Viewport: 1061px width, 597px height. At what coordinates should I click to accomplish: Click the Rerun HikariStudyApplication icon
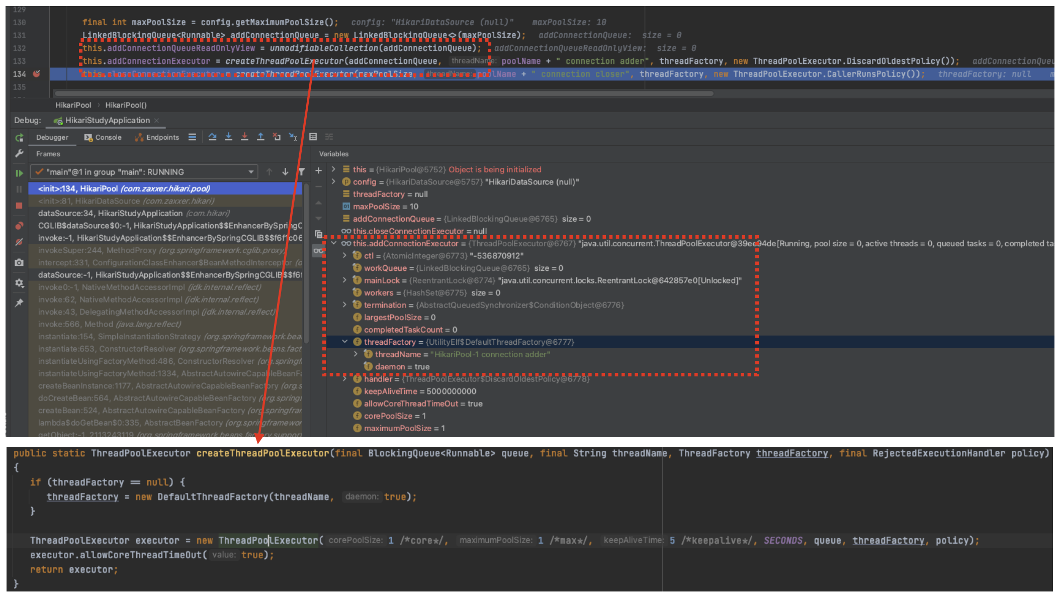(x=19, y=138)
